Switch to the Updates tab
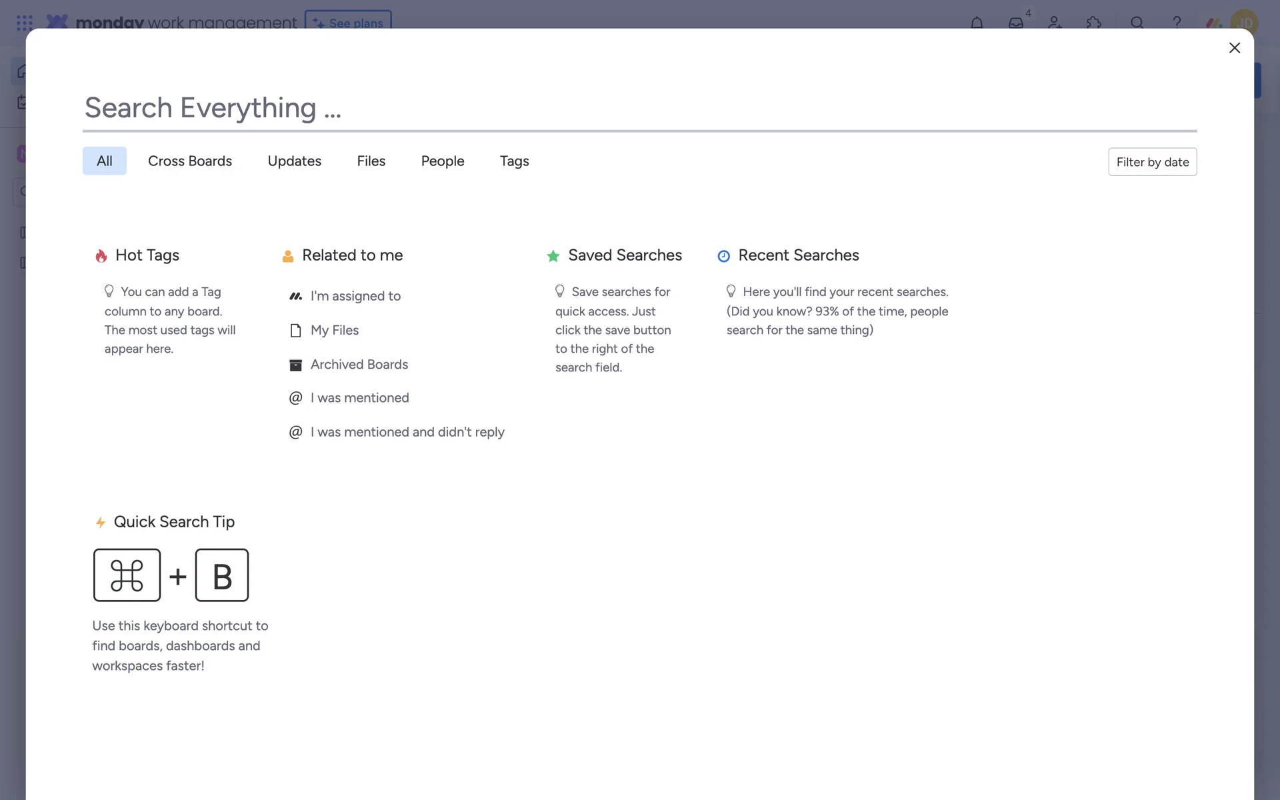Viewport: 1280px width, 800px height. point(294,161)
